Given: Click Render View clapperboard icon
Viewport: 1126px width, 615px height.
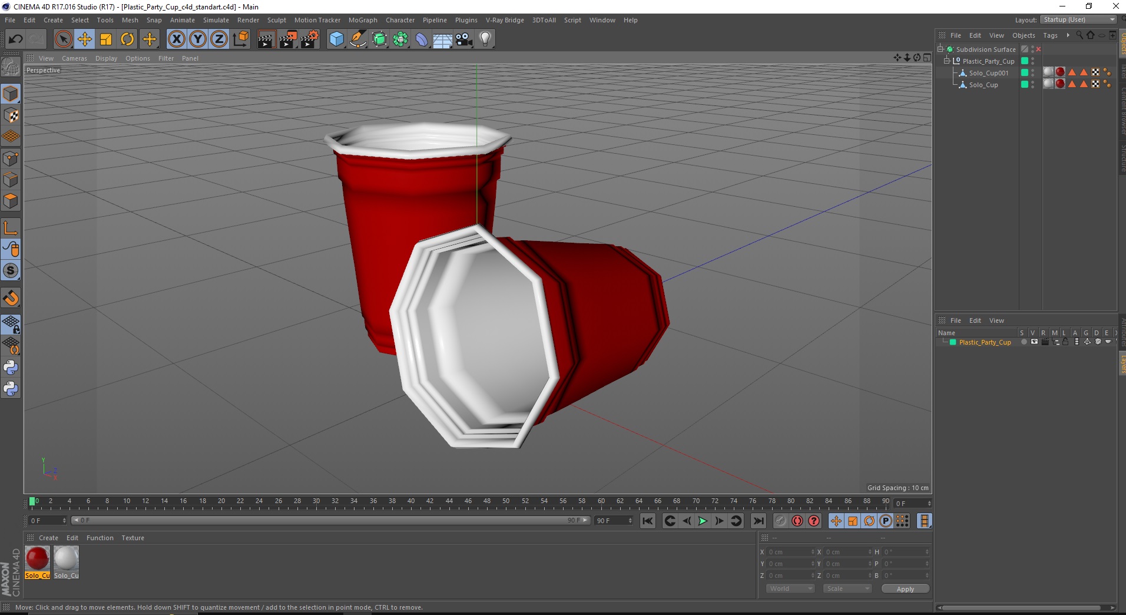Looking at the screenshot, I should (266, 39).
